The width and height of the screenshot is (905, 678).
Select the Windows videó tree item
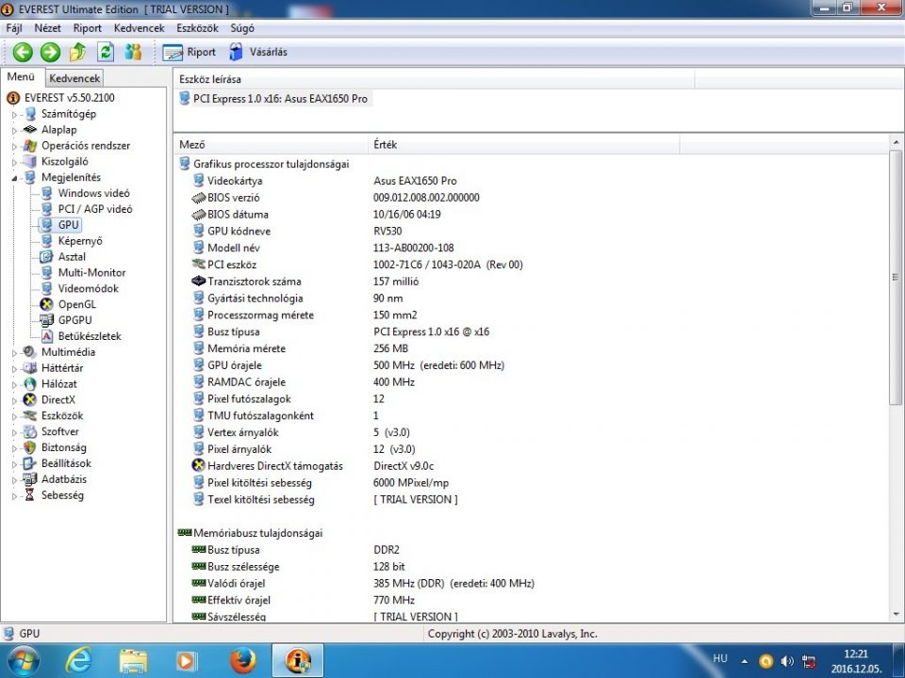(x=93, y=193)
